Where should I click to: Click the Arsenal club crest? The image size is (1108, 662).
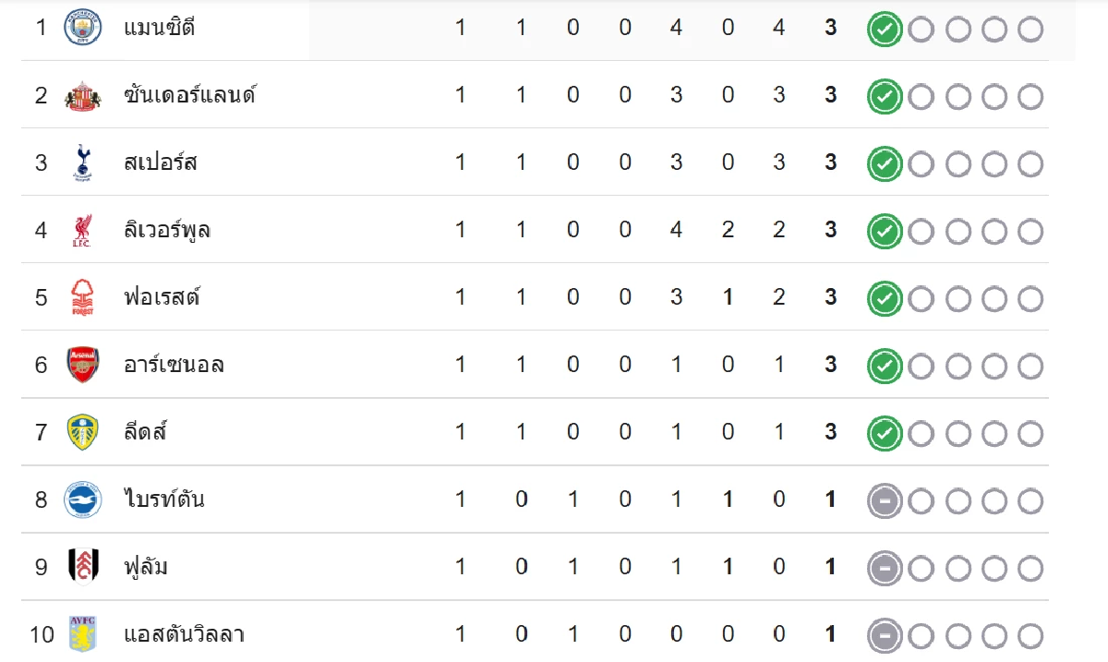(82, 365)
